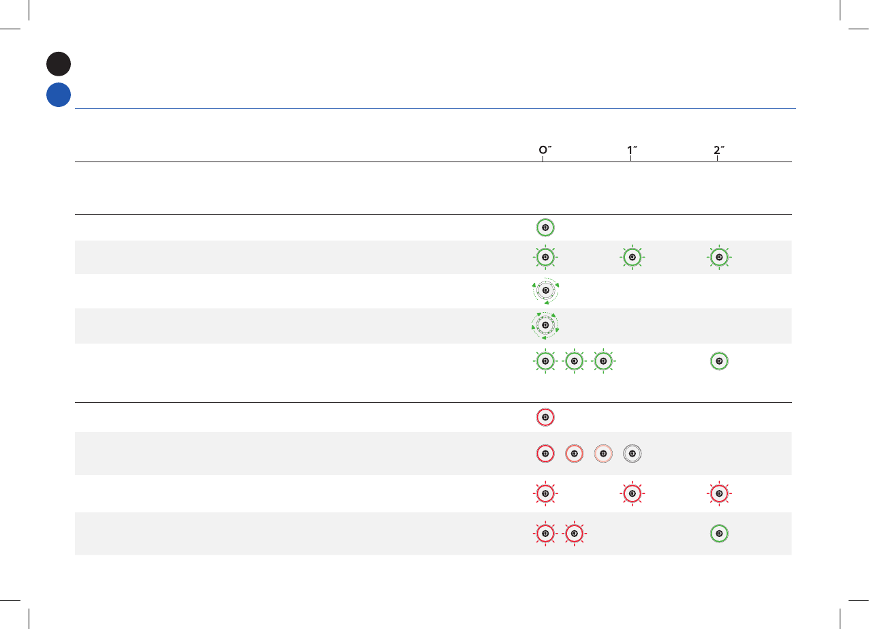Image resolution: width=869 pixels, height=629 pixels.
Task: Select the flashing green LED under the 1″ mark
Action: coord(632,258)
